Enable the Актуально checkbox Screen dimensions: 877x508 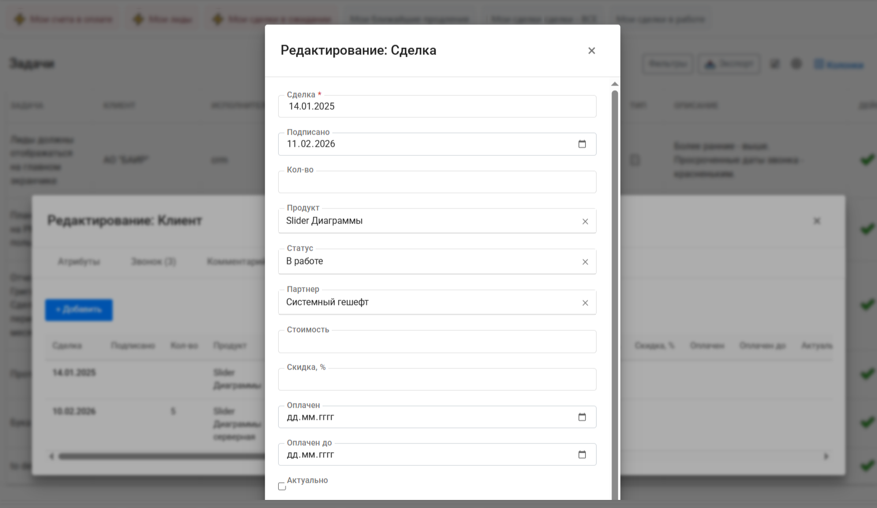282,487
